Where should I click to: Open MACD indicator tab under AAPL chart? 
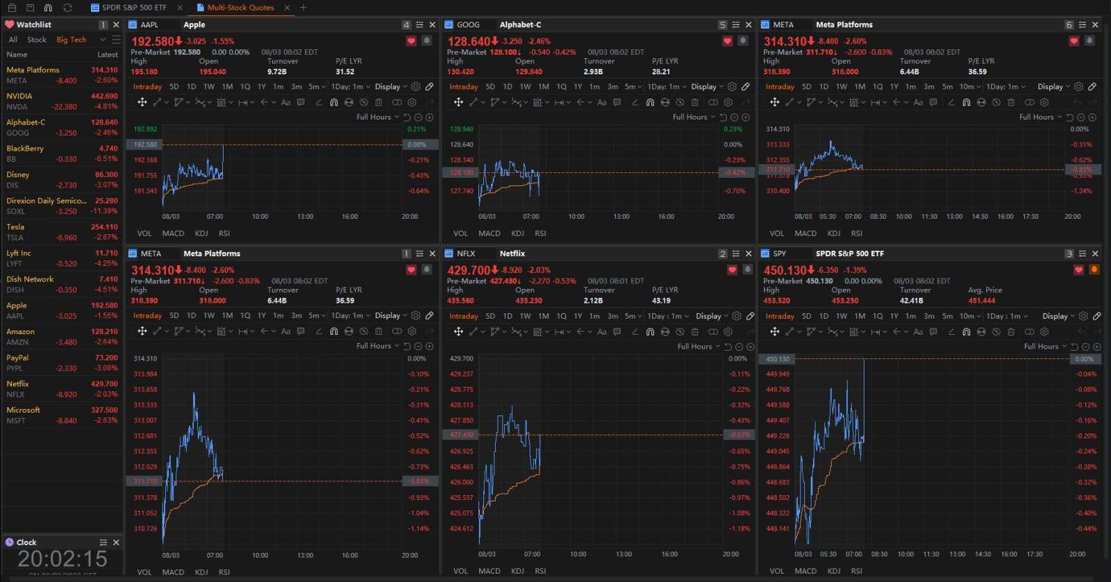coord(173,233)
